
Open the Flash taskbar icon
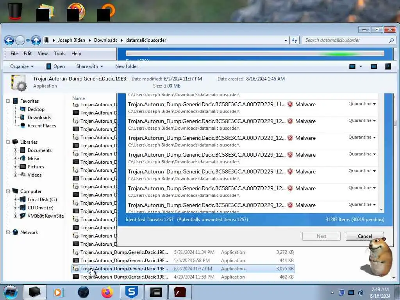180,292
